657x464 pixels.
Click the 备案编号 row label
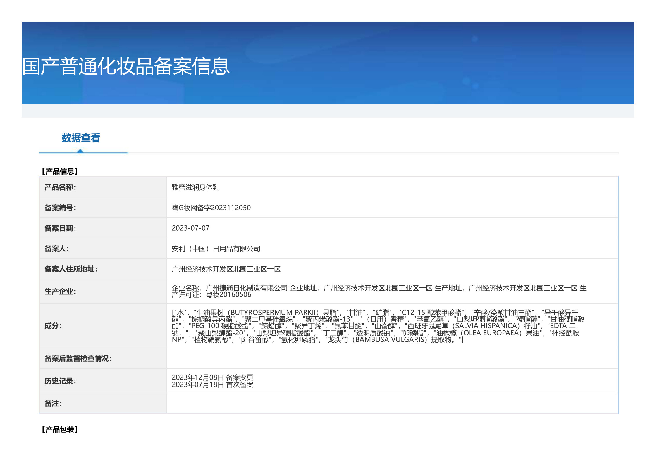[x=60, y=208]
